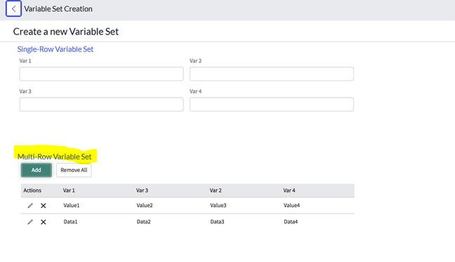Focus the Var 2 input field
455x262 pixels.
coord(272,74)
